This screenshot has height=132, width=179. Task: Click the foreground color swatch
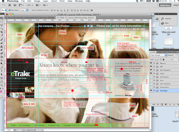pos(1,92)
